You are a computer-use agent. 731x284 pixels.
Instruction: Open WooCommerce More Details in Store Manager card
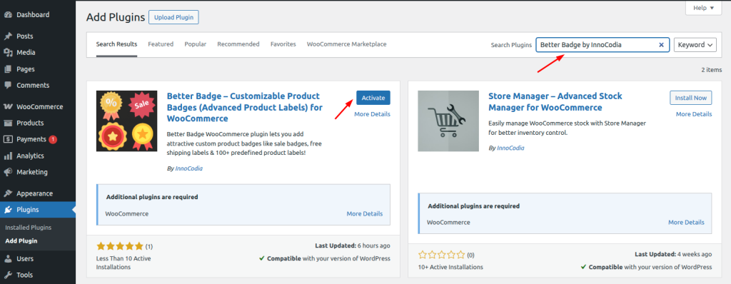pos(686,223)
